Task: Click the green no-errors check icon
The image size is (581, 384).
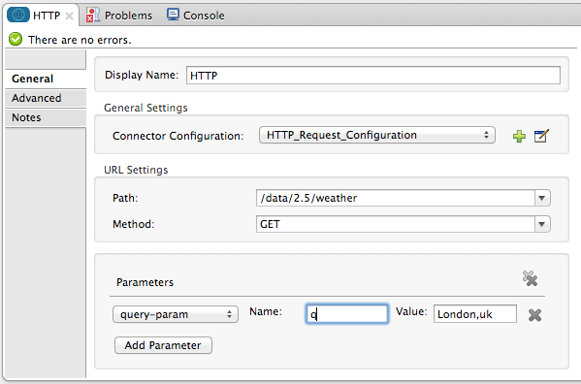Action: pos(16,39)
